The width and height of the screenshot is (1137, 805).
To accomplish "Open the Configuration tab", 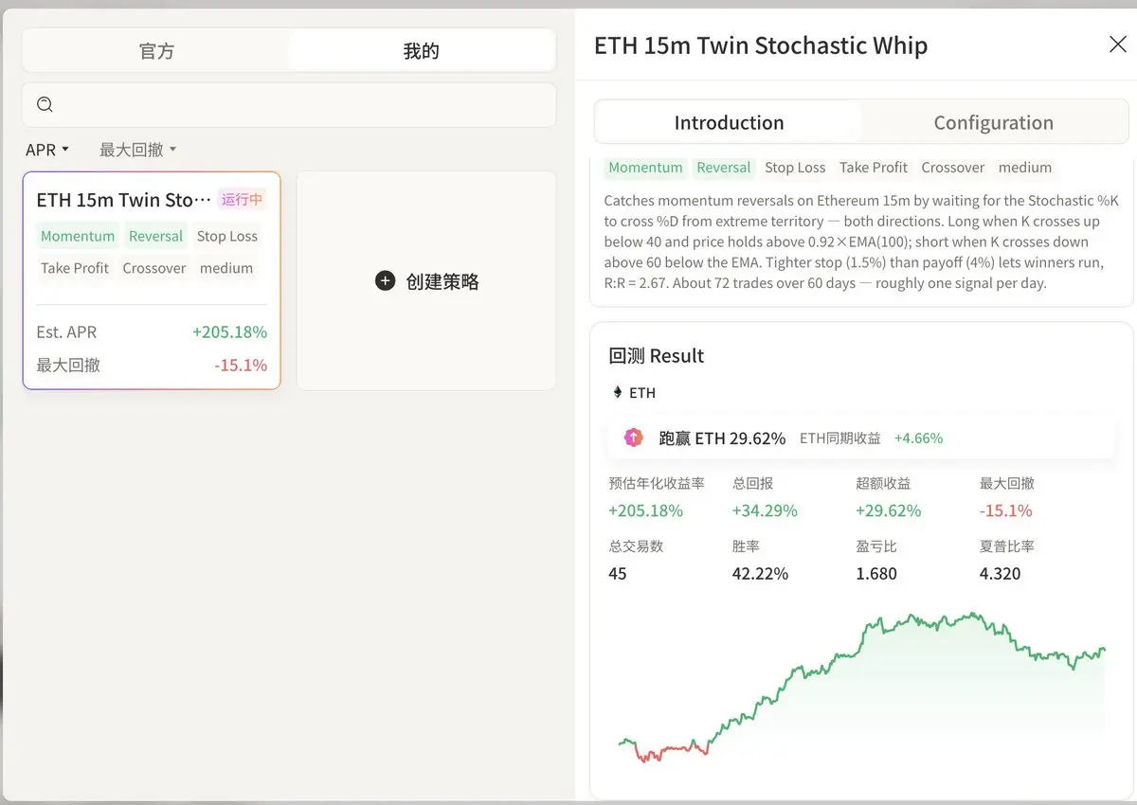I will click(994, 122).
